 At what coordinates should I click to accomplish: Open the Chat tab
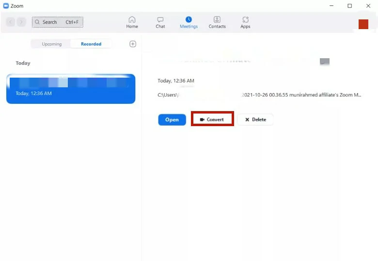pyautogui.click(x=160, y=22)
